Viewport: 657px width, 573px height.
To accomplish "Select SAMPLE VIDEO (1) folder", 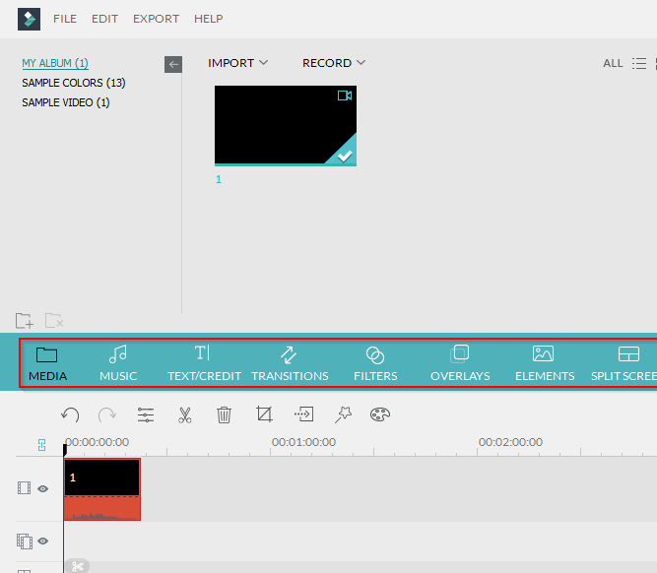I will pos(66,102).
